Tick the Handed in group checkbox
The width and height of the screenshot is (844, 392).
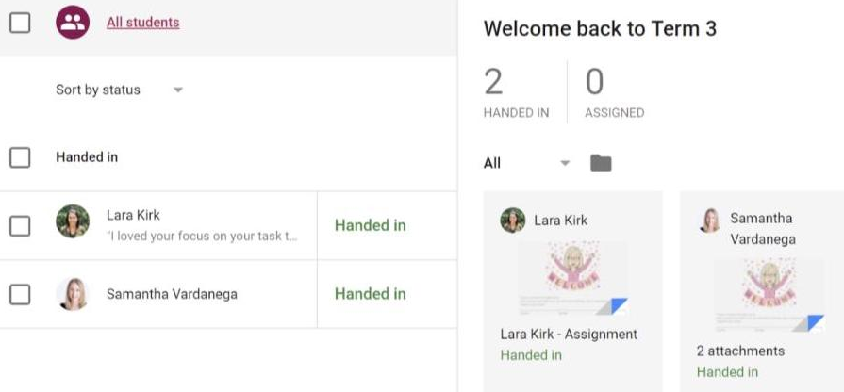pyautogui.click(x=20, y=157)
